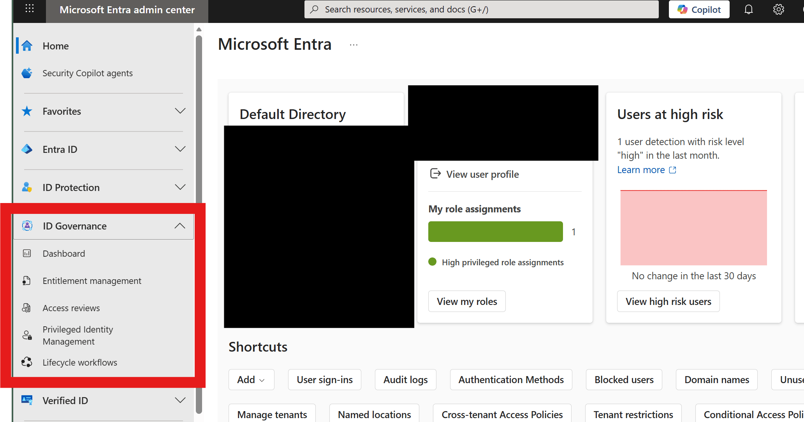Expand the Verified ID section chevron
Image resolution: width=804 pixels, height=422 pixels.
[180, 401]
